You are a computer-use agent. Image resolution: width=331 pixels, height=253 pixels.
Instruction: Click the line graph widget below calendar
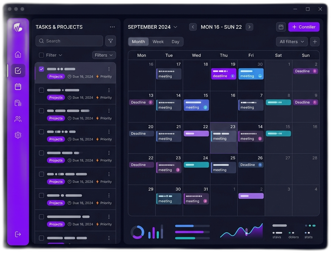tap(241, 231)
